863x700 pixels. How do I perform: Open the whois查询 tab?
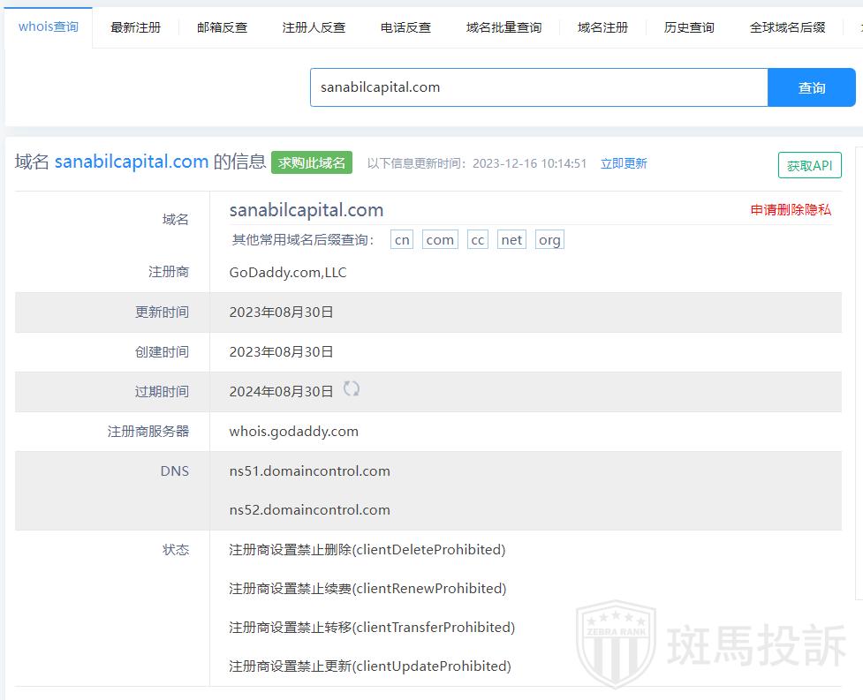(x=49, y=26)
